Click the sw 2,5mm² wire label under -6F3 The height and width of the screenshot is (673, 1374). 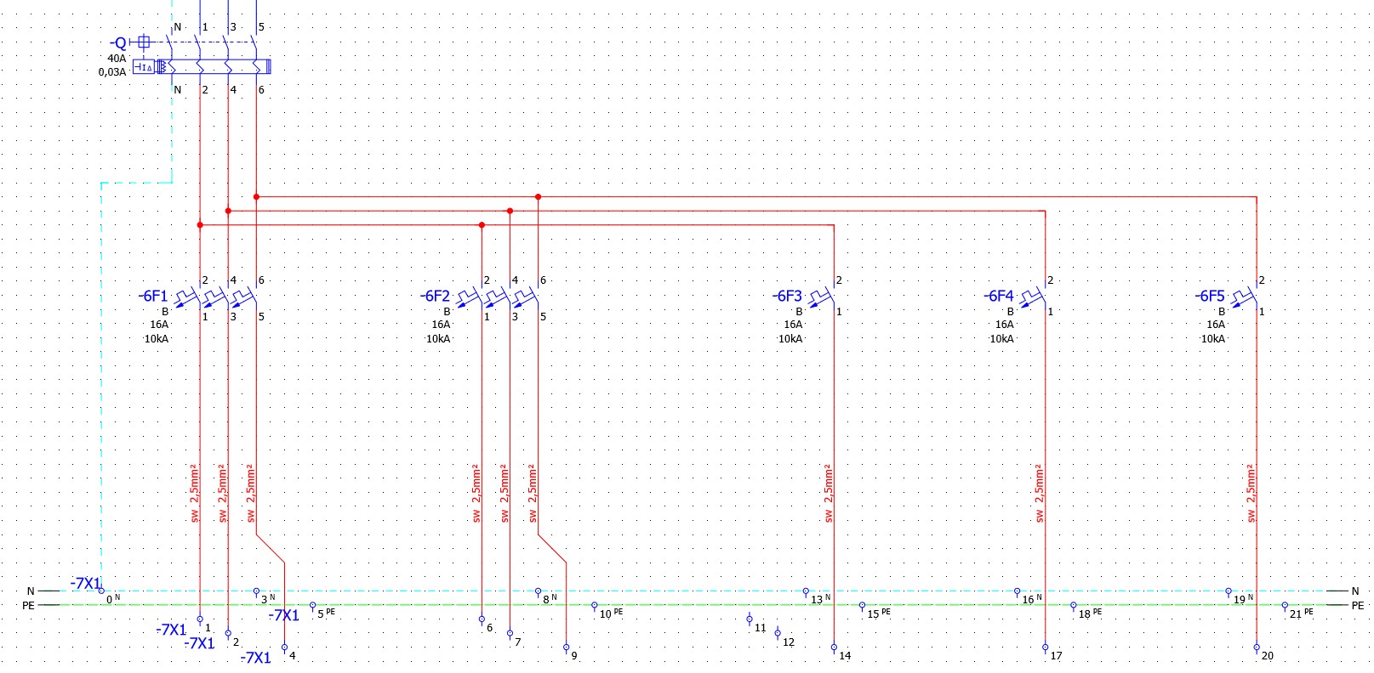click(830, 494)
